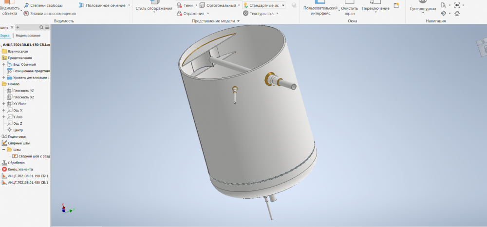Image resolution: width=487 pixels, height=227 pixels.
Task: Click the Конец элемента red marker icon
Action: pyautogui.click(x=4, y=169)
